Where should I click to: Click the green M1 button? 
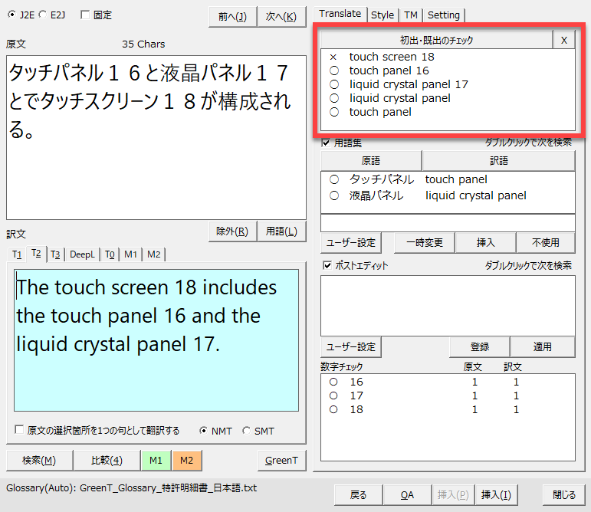coord(156,460)
